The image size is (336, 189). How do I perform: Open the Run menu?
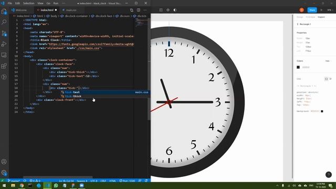click(x=56, y=3)
